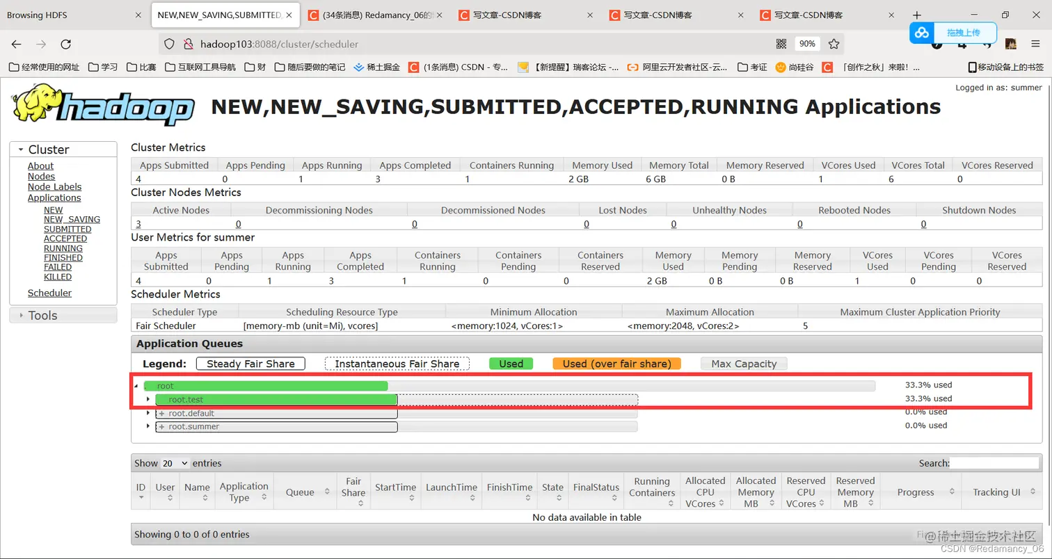Open the Show entries count dropdown
Viewport: 1052px width, 559px height.
click(x=175, y=463)
